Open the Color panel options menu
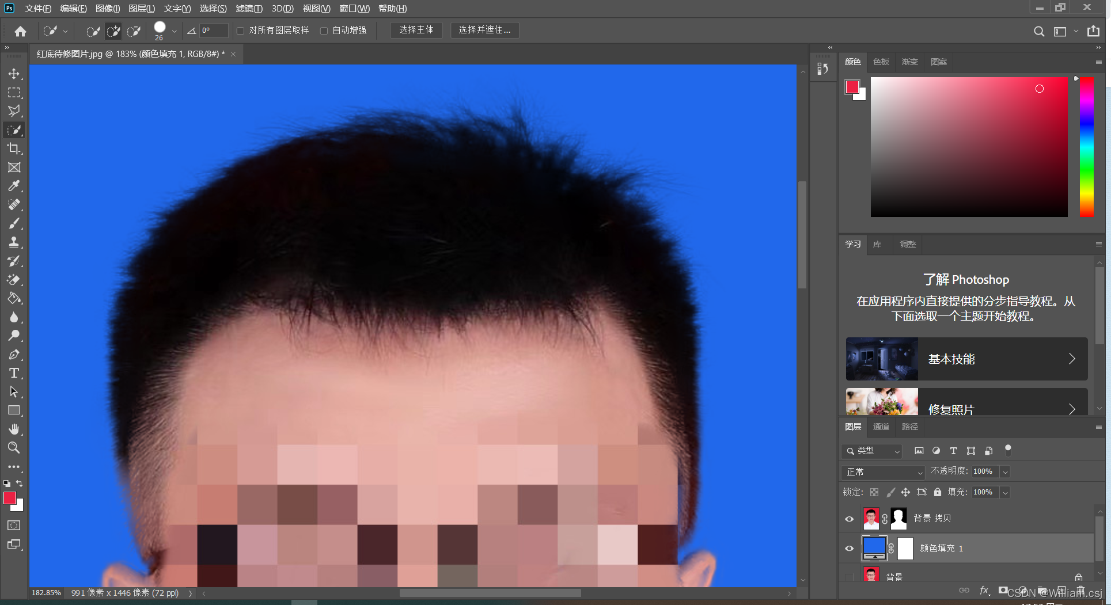 pyautogui.click(x=1098, y=62)
